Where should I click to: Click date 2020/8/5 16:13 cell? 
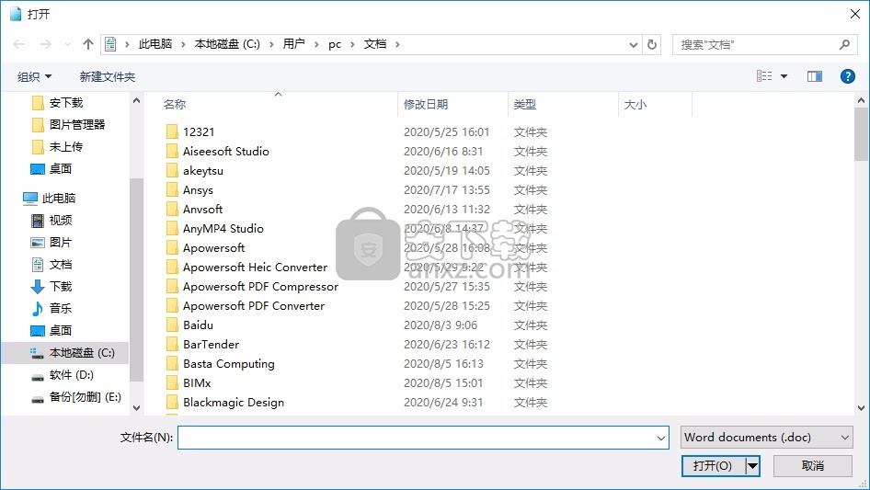coord(443,364)
